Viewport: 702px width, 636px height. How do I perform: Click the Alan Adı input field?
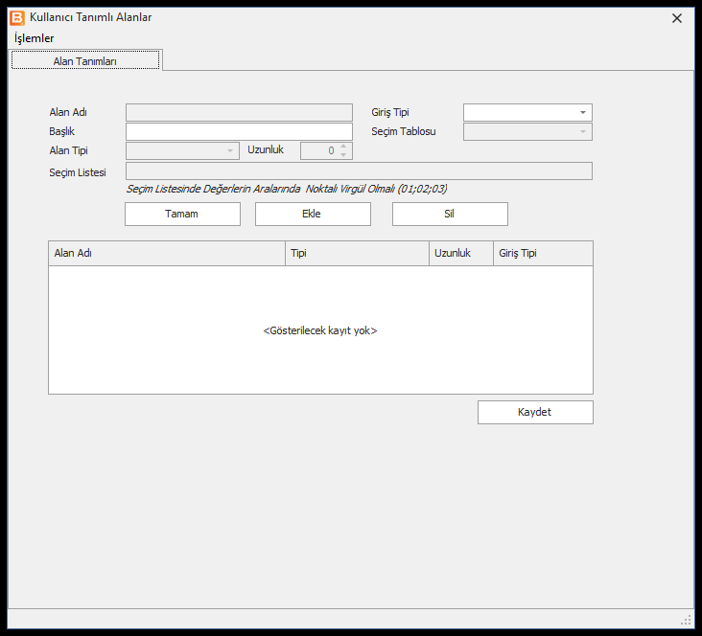click(x=239, y=113)
